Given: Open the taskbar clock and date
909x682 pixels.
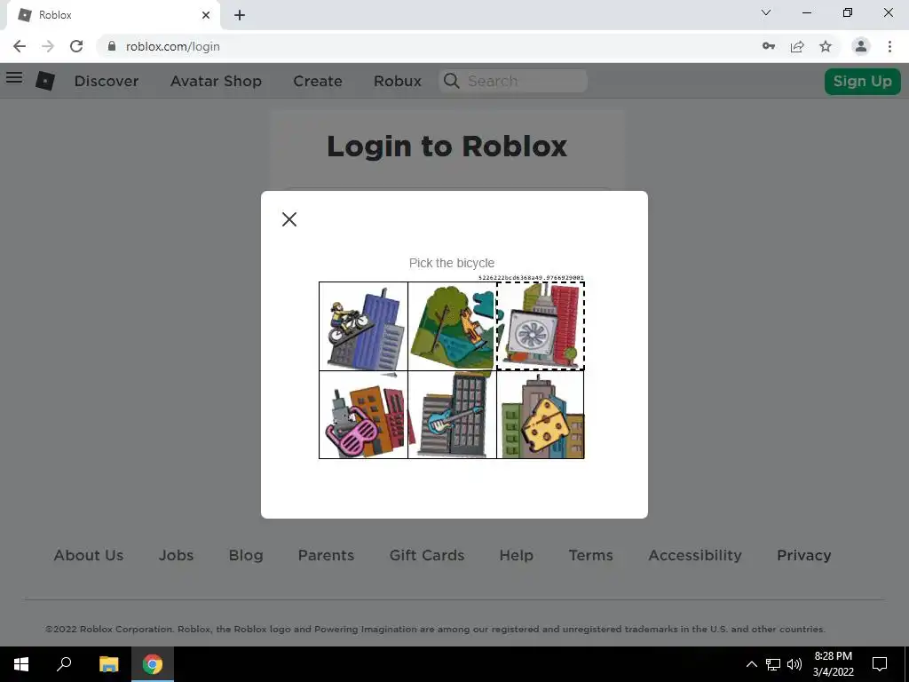Looking at the screenshot, I should 833,664.
